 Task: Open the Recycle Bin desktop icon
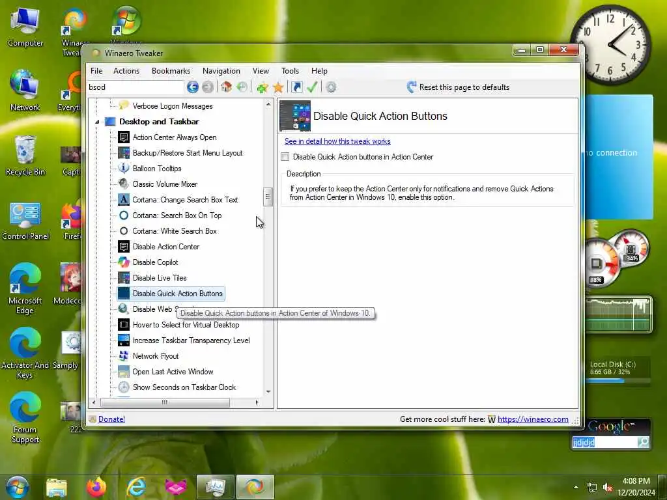(x=25, y=156)
